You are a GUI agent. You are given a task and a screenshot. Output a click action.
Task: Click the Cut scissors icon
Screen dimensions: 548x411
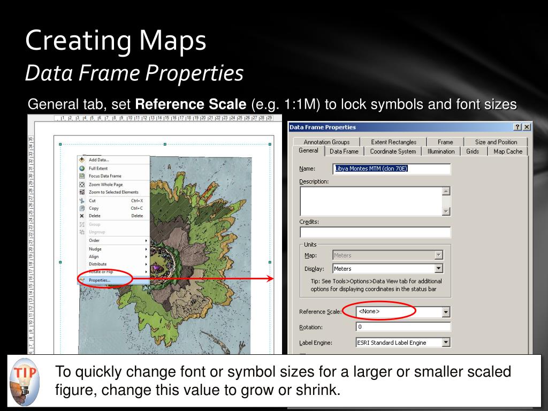tap(82, 201)
